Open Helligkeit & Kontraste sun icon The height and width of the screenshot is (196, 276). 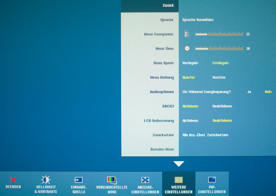(x=46, y=180)
